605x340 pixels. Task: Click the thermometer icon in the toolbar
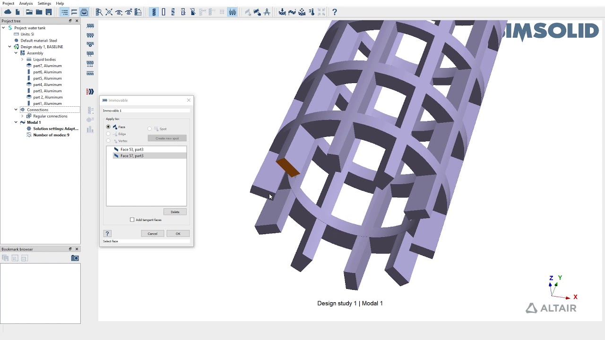(311, 12)
